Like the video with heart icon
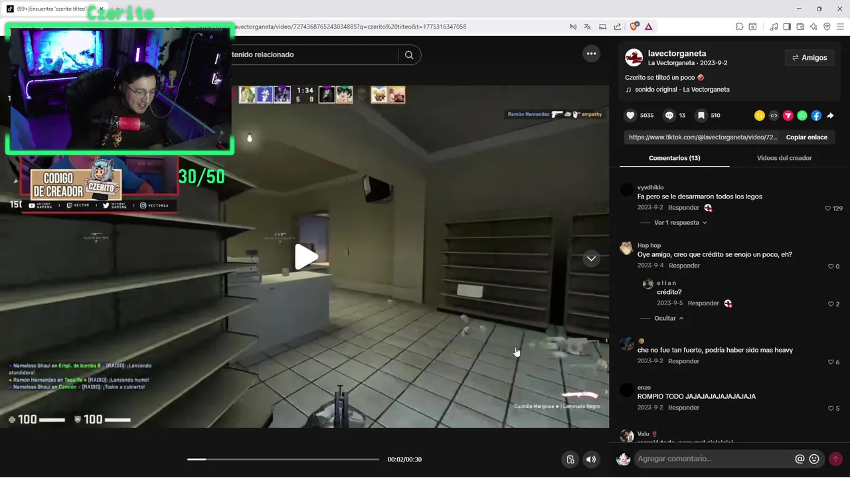850x478 pixels. click(x=630, y=116)
